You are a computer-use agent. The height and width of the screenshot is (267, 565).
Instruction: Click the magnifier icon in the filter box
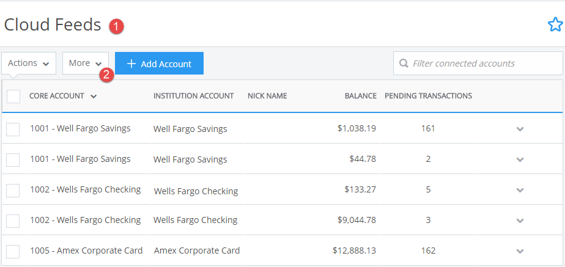tap(404, 64)
